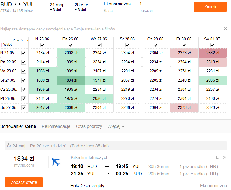Select the dark red 2582 zł price cell
Image resolution: width=231 pixels, height=190 pixels.
[213, 53]
